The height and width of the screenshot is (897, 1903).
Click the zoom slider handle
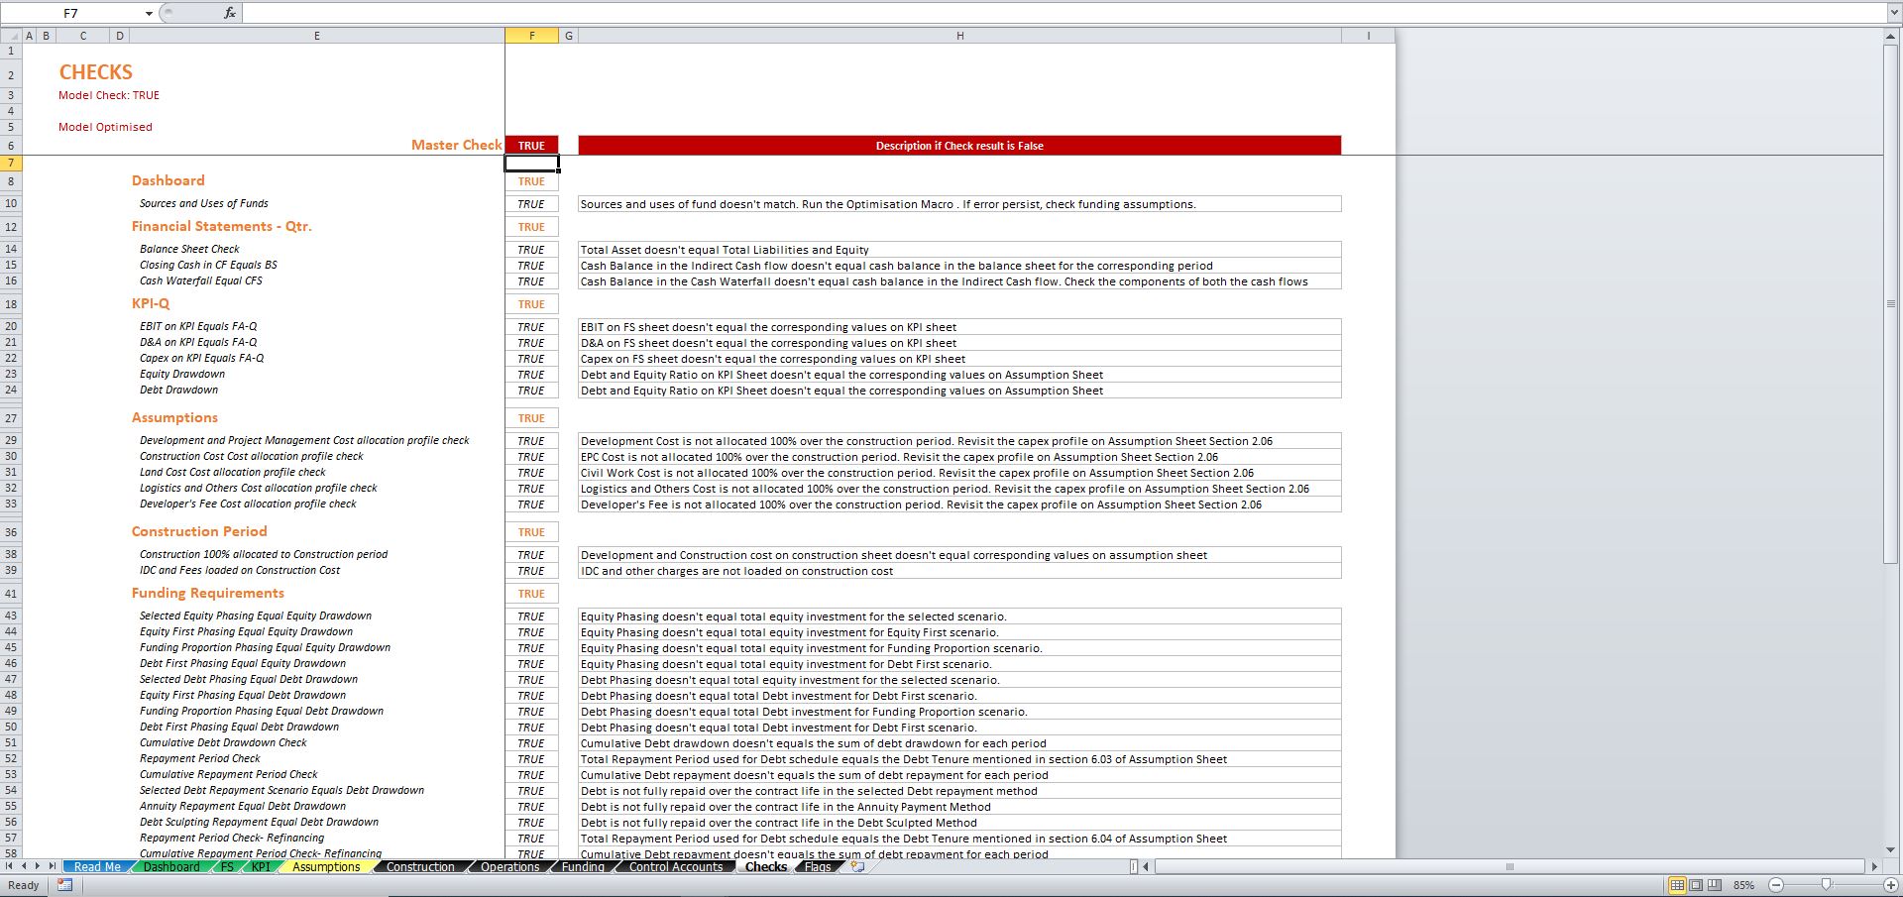[1826, 885]
